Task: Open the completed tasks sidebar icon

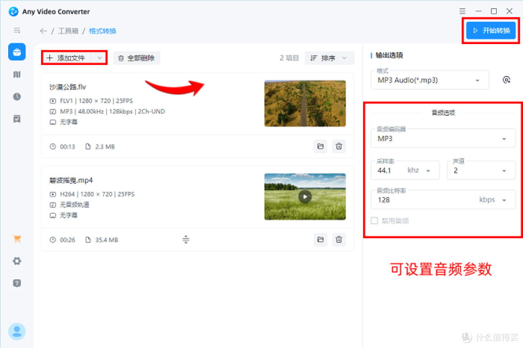Action: pyautogui.click(x=17, y=119)
